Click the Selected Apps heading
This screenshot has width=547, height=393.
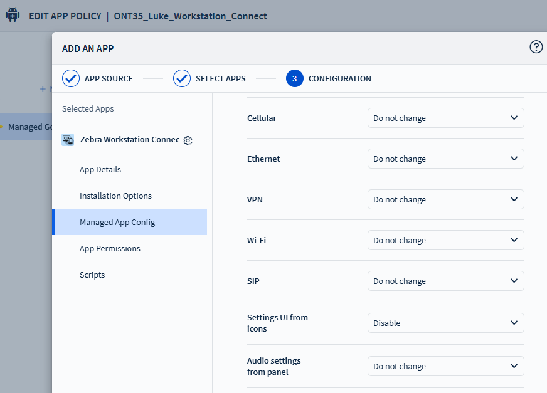pos(88,109)
